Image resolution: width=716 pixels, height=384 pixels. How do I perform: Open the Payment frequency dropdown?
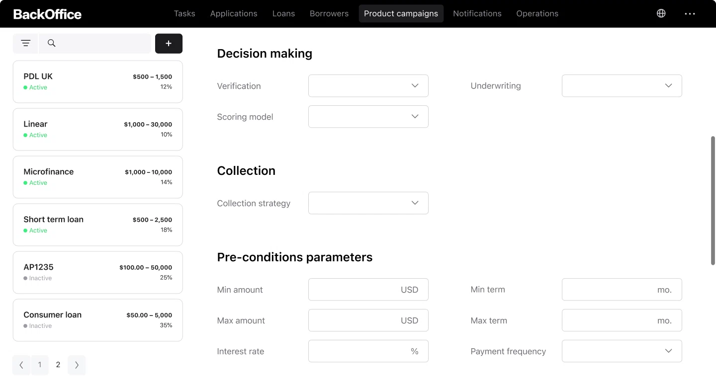[622, 351]
